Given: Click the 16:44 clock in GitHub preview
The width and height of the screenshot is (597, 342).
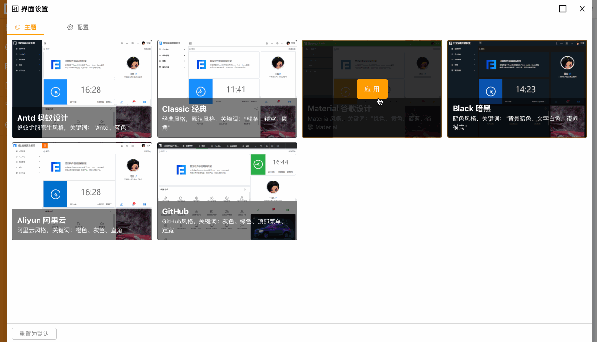Looking at the screenshot, I should tap(280, 162).
